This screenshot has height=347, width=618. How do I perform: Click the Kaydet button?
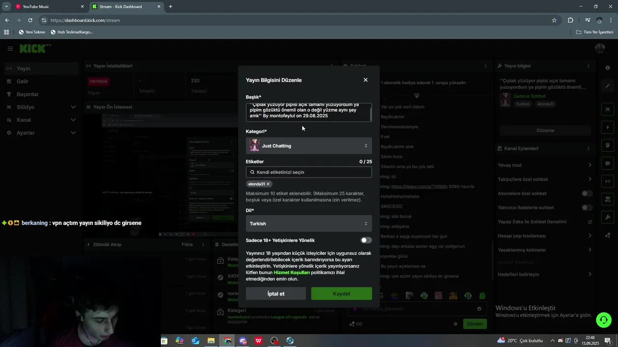click(341, 294)
